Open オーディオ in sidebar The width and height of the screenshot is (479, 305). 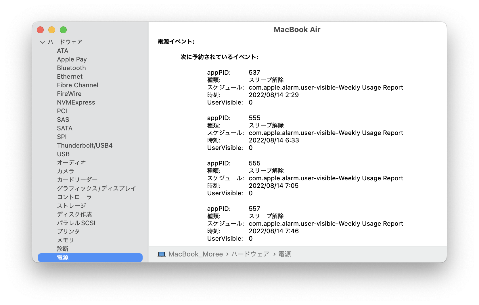71,163
